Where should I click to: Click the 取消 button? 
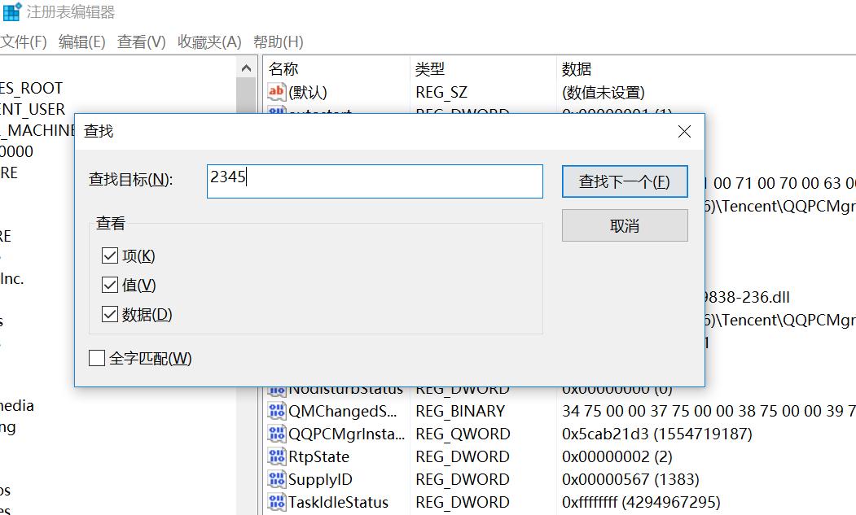(624, 225)
